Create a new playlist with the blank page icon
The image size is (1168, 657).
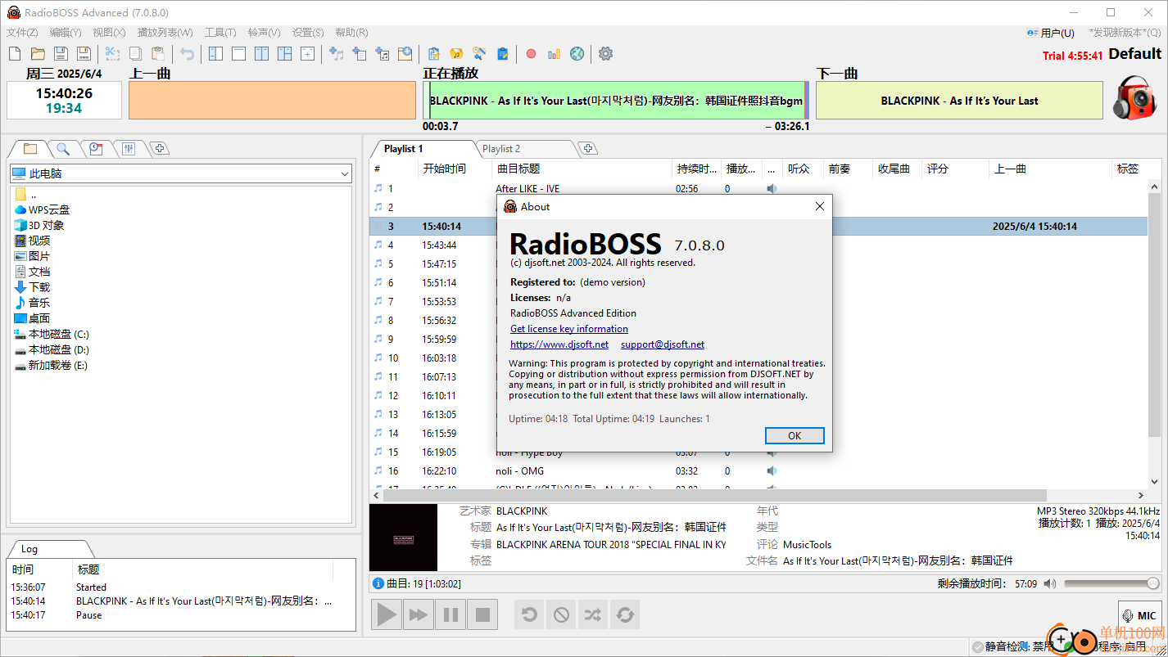pos(15,54)
